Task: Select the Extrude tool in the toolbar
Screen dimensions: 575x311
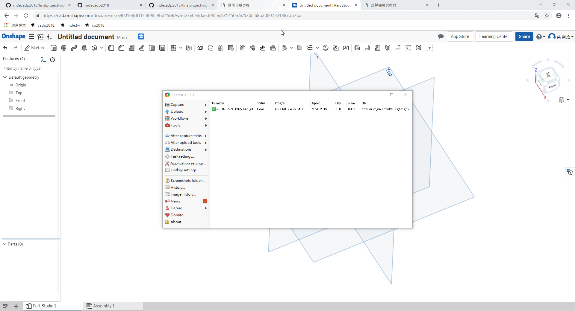Action: tap(54, 48)
